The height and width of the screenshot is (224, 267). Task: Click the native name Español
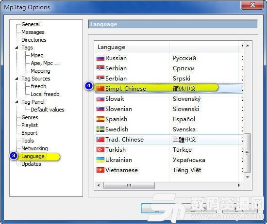click(184, 119)
